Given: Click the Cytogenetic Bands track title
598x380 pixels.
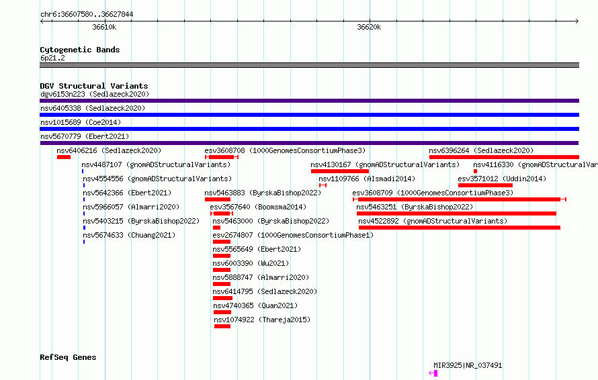Looking at the screenshot, I should (80, 50).
